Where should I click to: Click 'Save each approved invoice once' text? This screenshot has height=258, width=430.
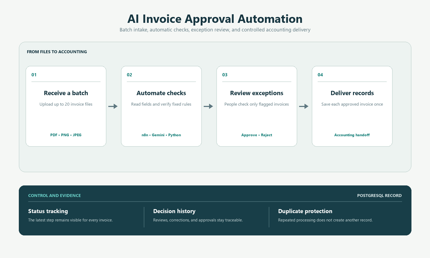click(352, 104)
